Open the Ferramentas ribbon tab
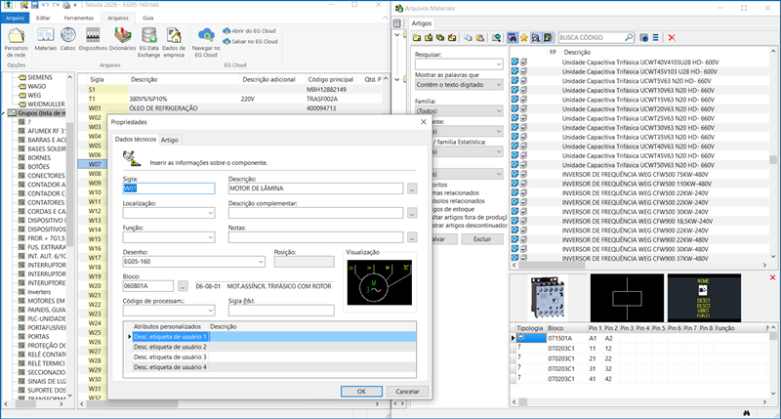 pos(78,18)
